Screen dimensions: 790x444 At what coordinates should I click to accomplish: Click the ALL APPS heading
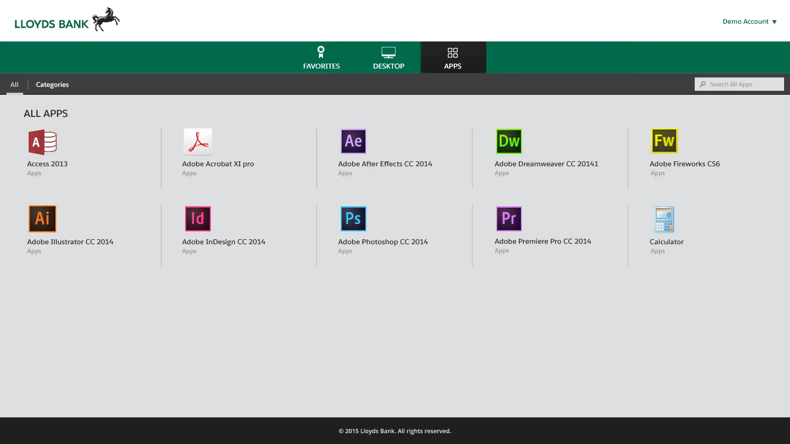click(46, 113)
